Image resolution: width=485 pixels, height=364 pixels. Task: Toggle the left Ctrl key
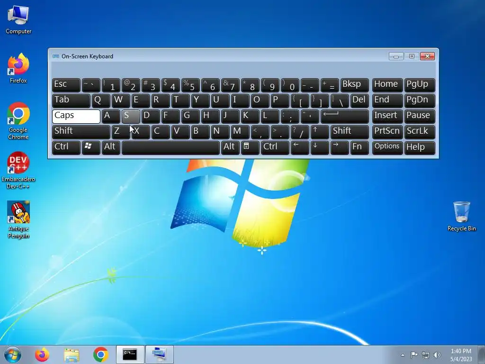[x=66, y=148]
